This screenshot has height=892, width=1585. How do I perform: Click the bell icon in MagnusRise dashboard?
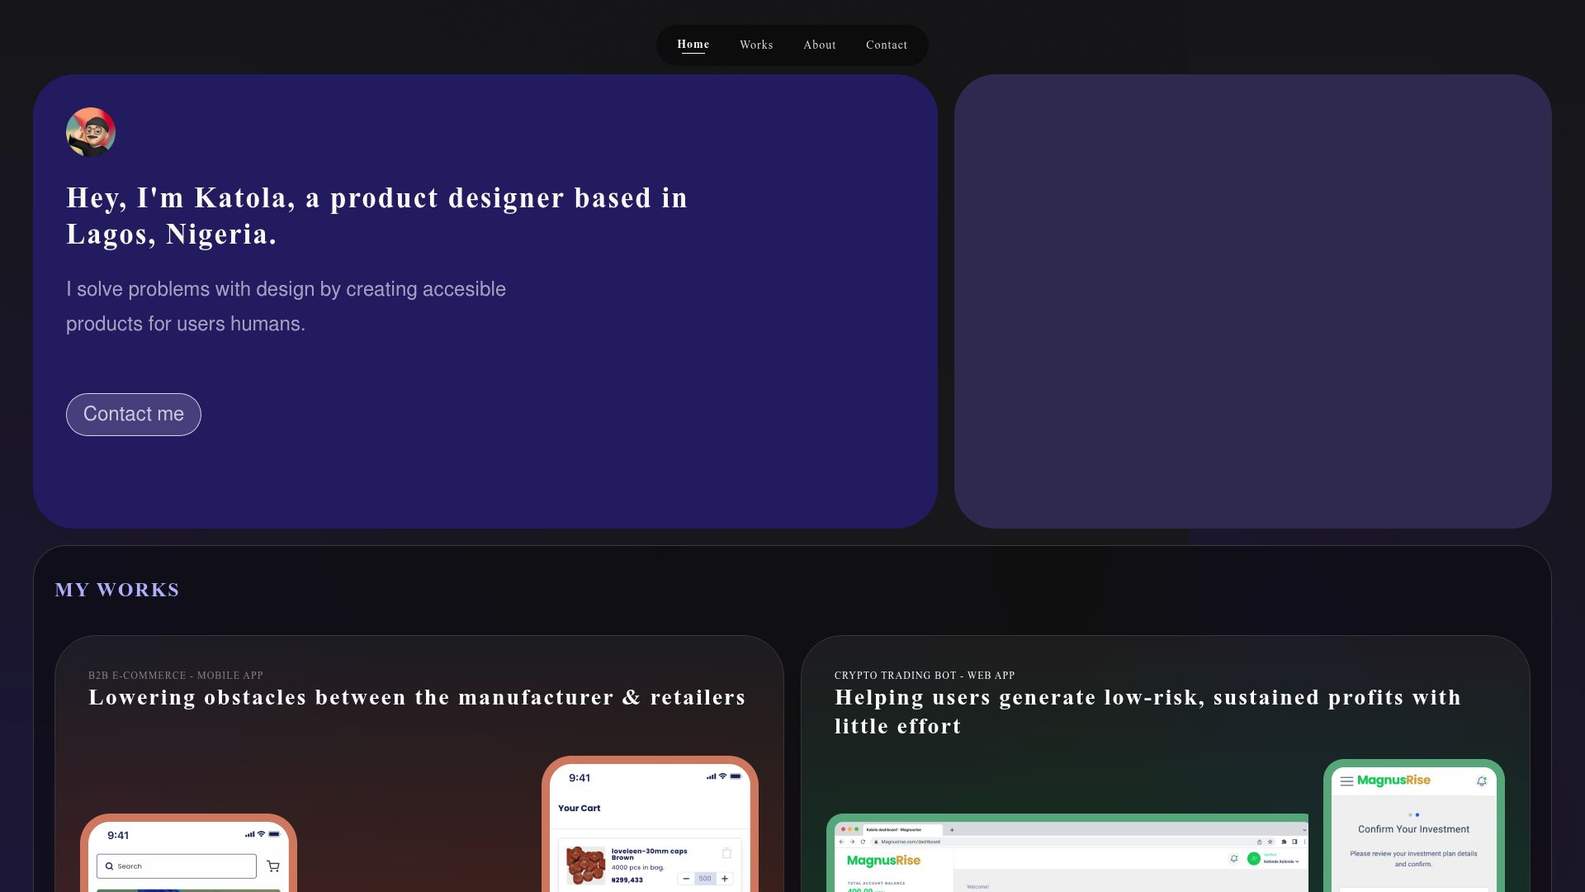pos(1234,859)
